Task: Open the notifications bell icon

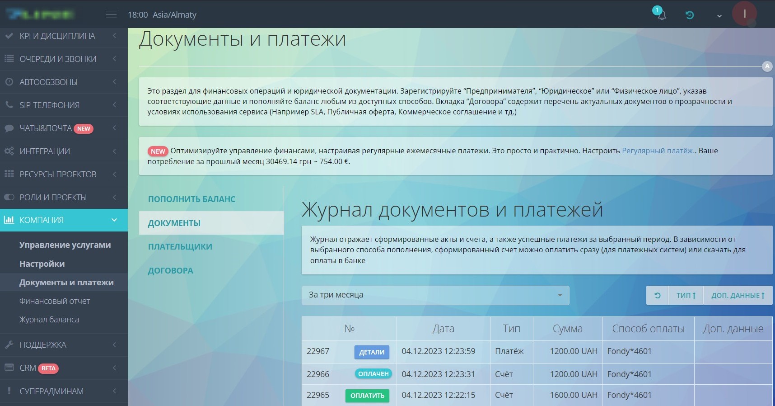Action: tap(661, 14)
